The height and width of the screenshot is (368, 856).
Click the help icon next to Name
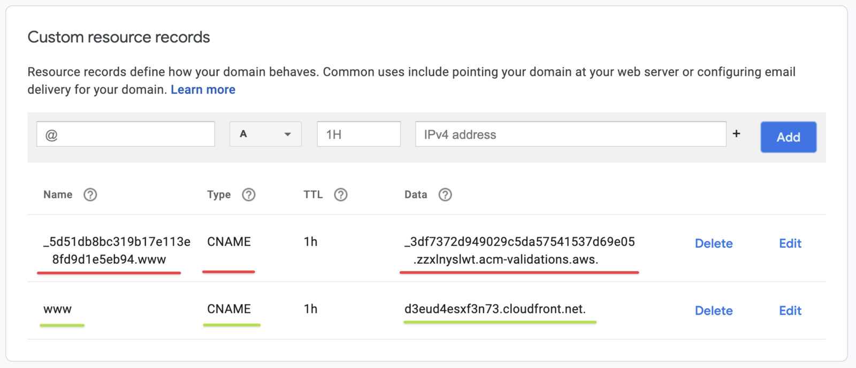click(90, 195)
